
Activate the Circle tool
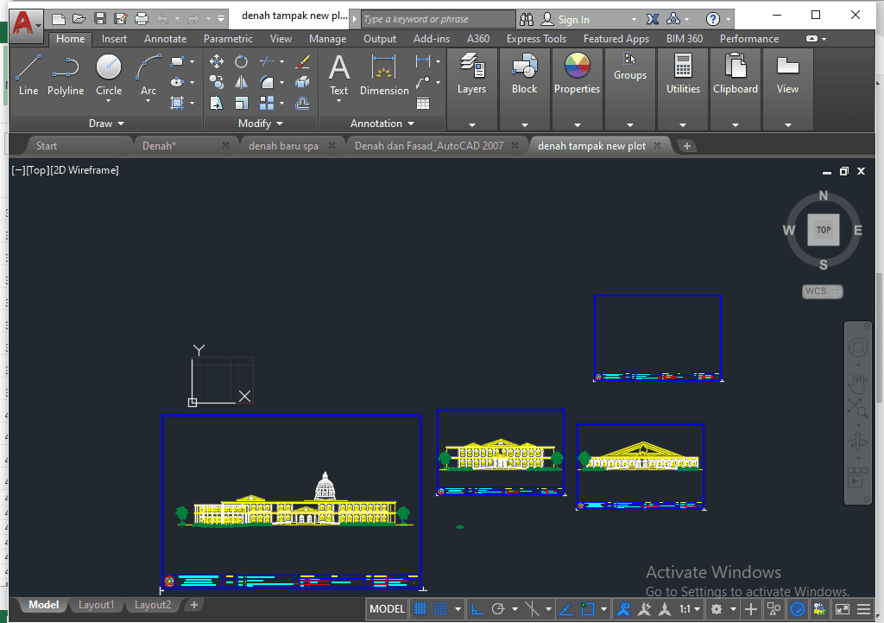(109, 74)
